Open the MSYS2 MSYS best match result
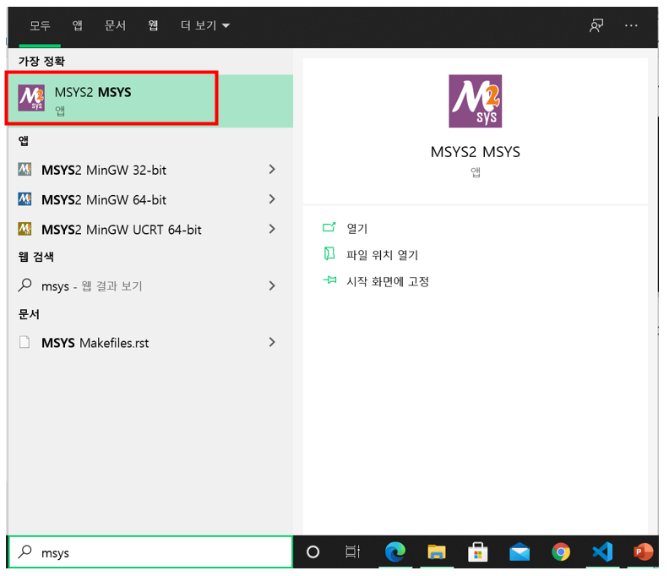 [x=150, y=101]
